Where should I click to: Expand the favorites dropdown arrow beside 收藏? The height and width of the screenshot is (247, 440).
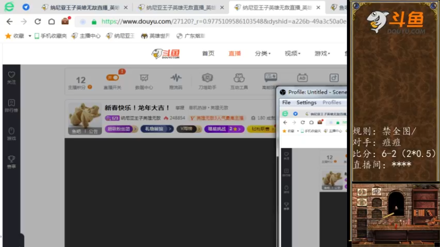(x=30, y=36)
